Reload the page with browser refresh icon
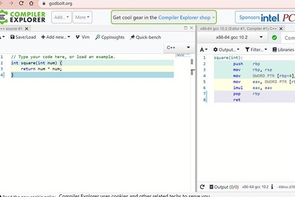The image size is (295, 197). tap(21, 3)
